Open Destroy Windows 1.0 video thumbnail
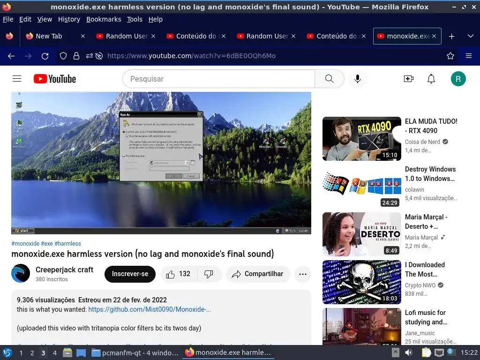Image resolution: width=480 pixels, height=360 pixels. (361, 187)
